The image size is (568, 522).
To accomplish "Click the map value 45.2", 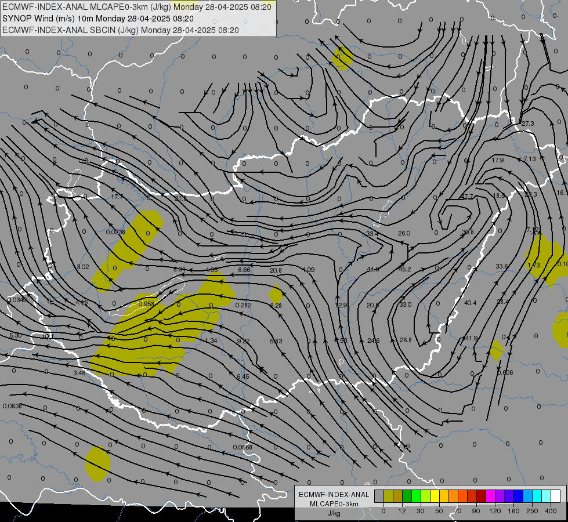I will point(404,269).
